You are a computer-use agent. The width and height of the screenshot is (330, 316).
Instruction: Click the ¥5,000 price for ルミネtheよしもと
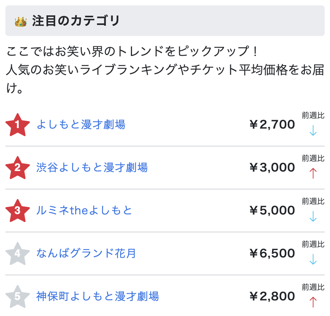272,211
